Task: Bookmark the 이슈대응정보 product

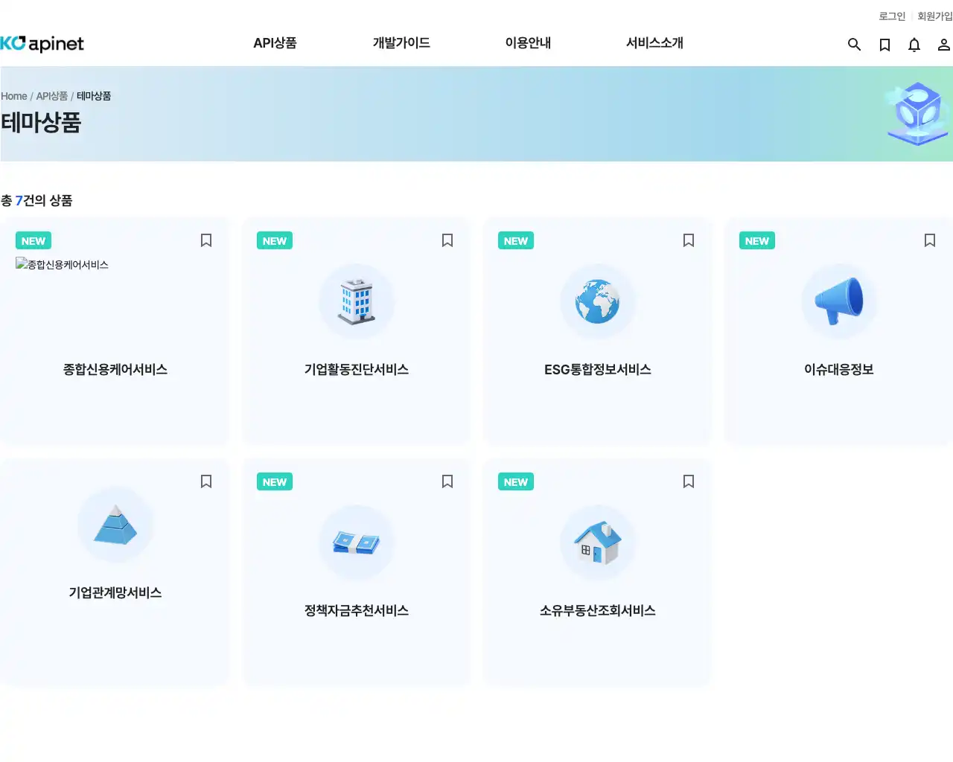Action: tap(929, 240)
